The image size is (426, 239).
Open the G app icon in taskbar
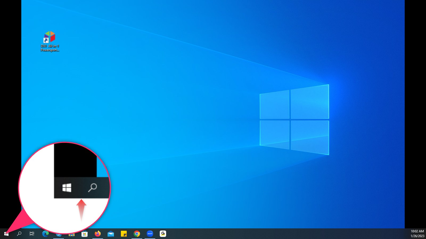[163, 233]
